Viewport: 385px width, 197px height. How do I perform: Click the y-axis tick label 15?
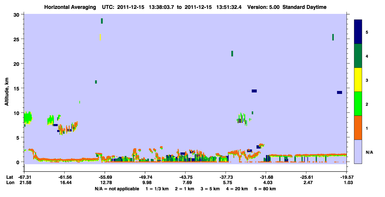pos(17,88)
